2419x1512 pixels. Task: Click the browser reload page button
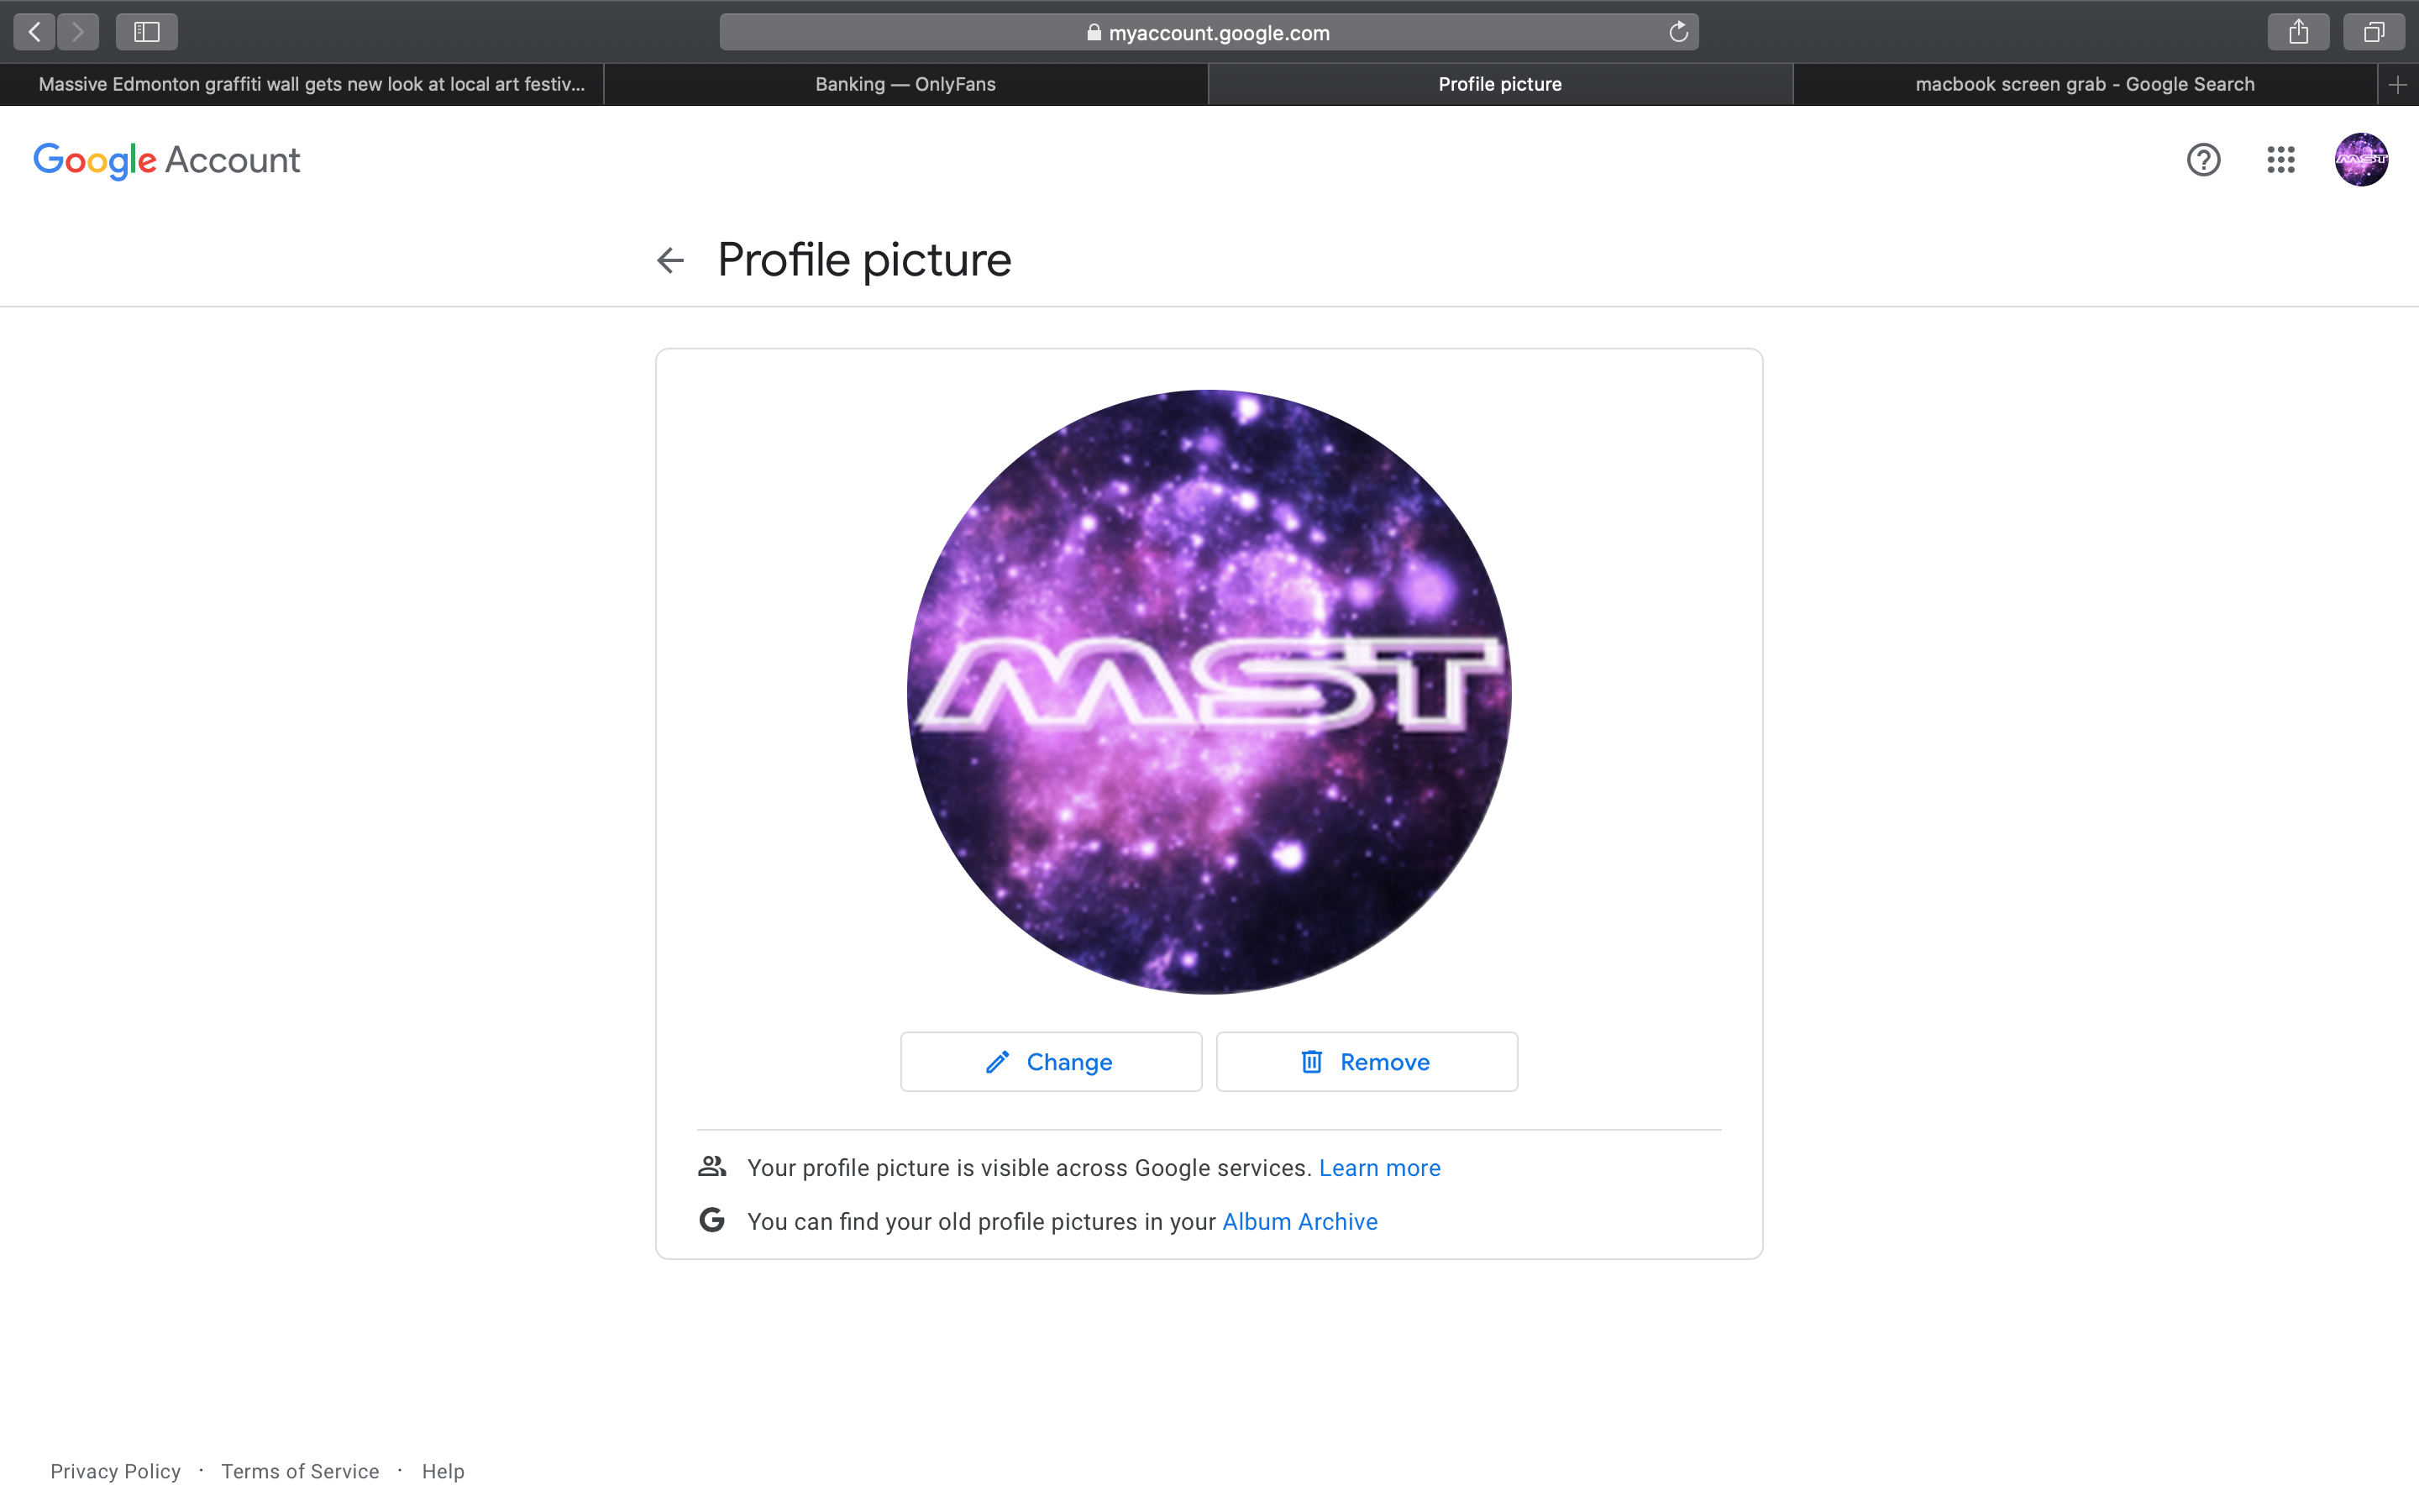pos(1677,31)
